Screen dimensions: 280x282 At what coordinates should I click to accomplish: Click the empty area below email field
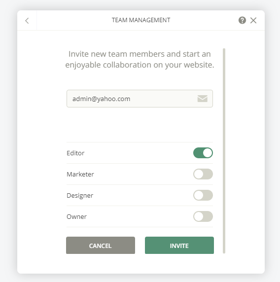coord(140,125)
